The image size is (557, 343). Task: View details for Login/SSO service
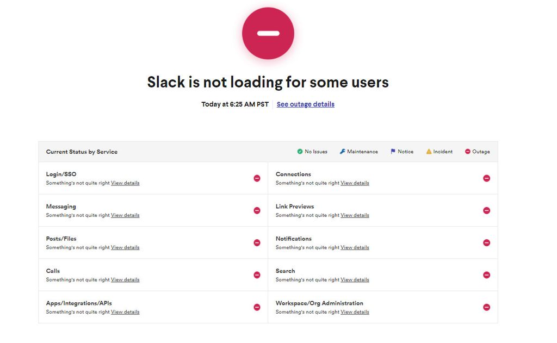[x=125, y=183]
